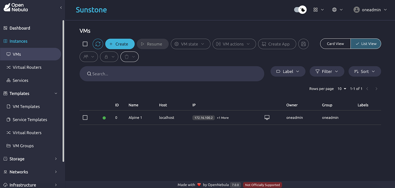This screenshot has height=188, width=395.
Task: Click the Not Officially Supported badge
Action: click(262, 185)
